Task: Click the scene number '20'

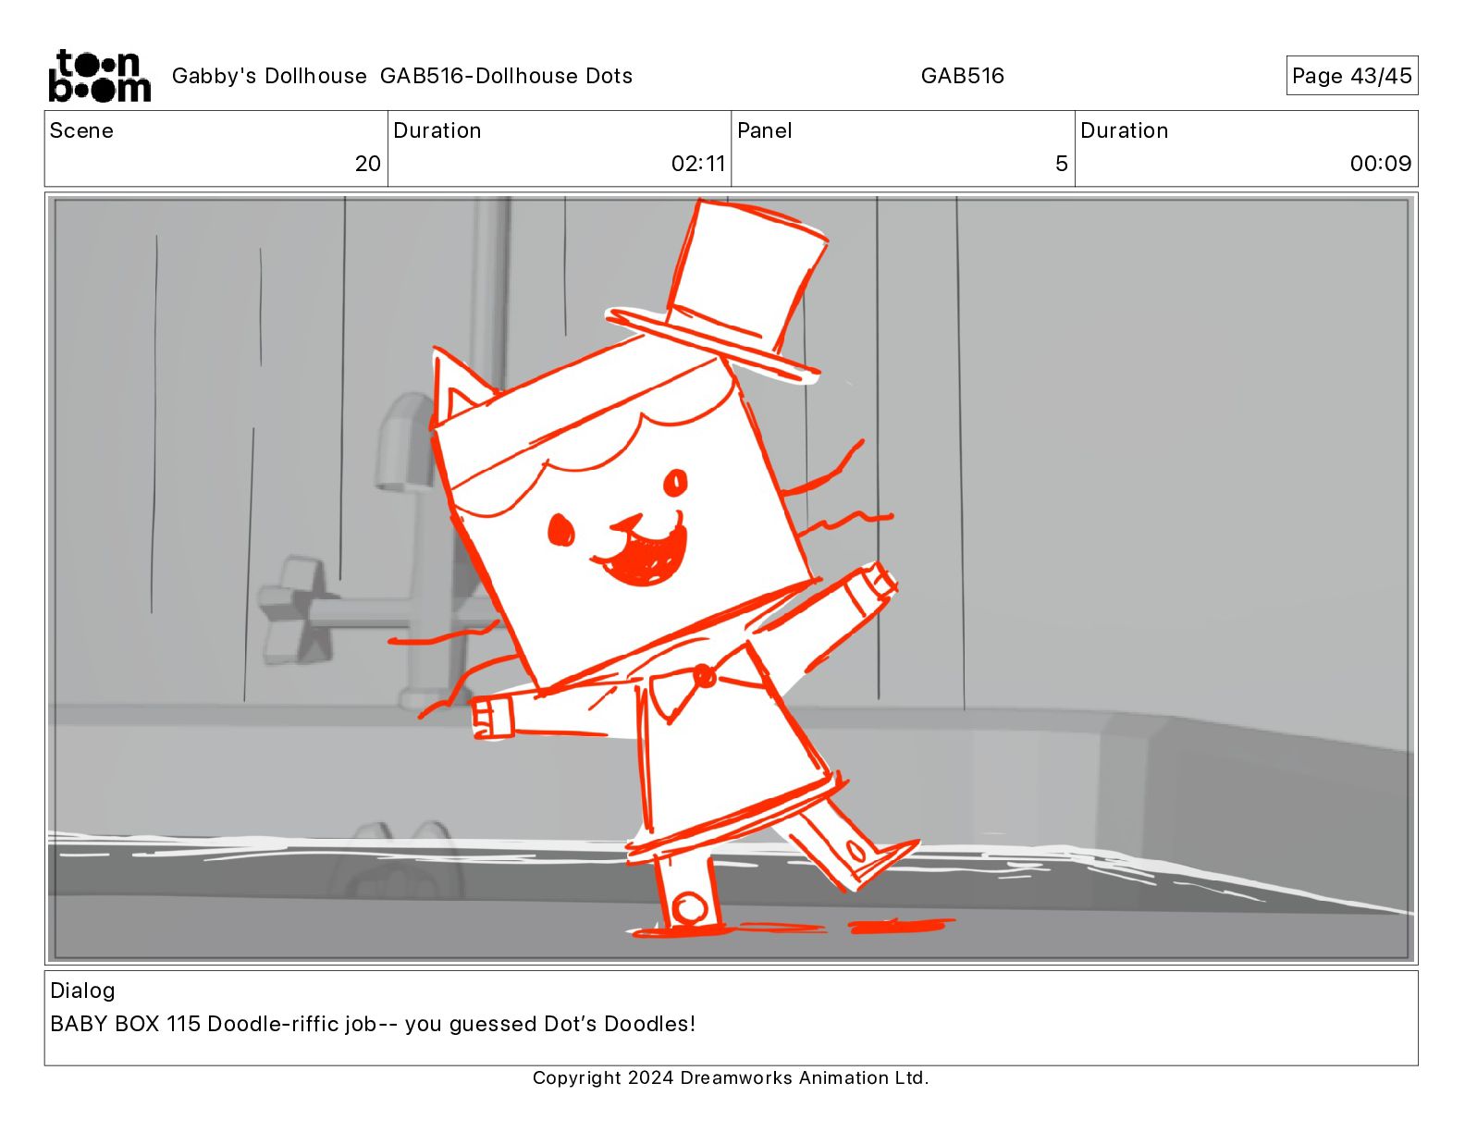Action: point(367,164)
